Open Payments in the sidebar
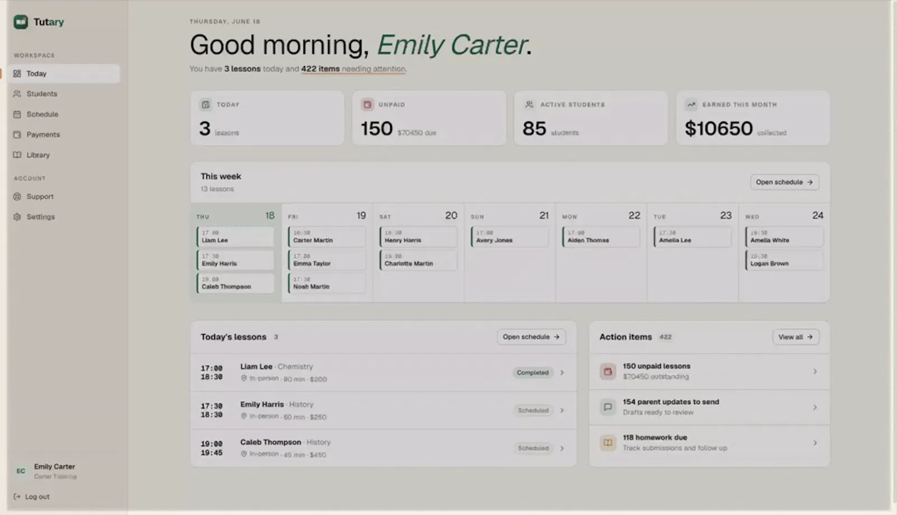The image size is (897, 515). coord(64,134)
